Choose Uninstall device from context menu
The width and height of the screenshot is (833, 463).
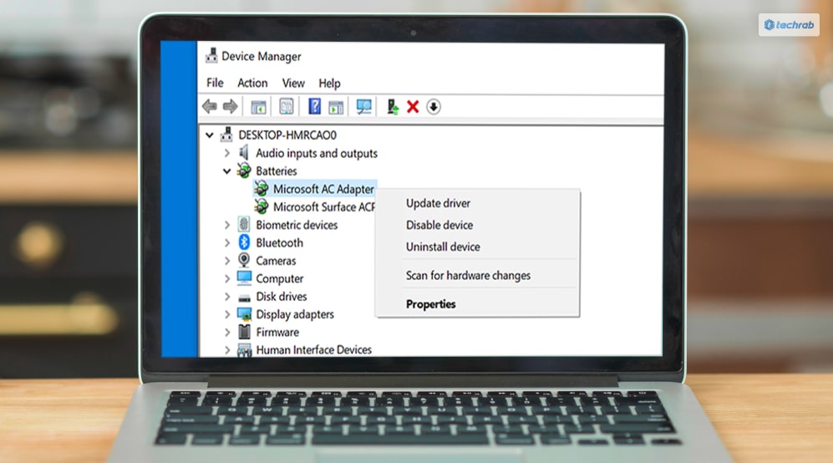click(443, 247)
